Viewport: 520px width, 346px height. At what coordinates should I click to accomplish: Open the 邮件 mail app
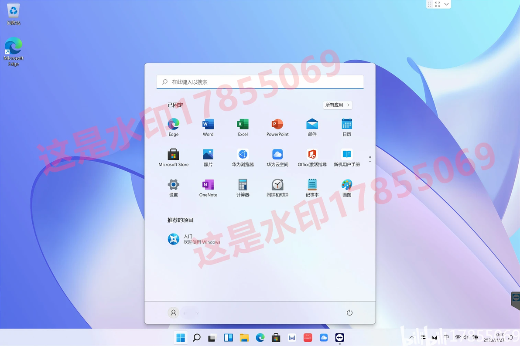point(312,127)
